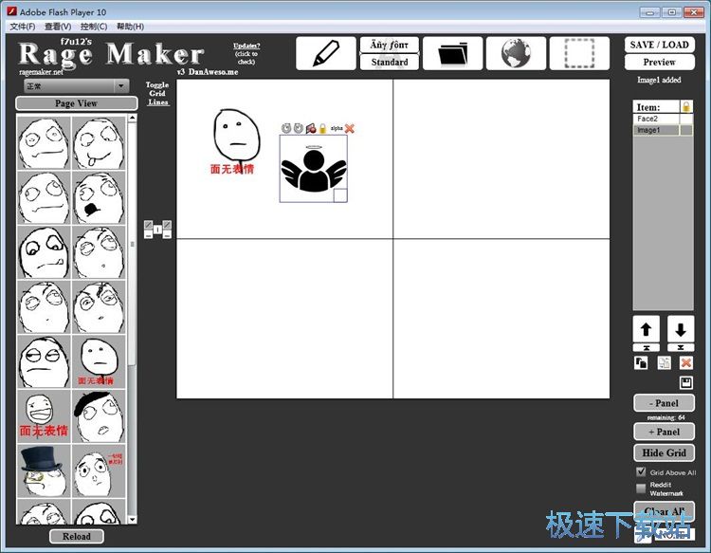Viewport: 711px width, 553px height.
Task: Click the Hide Grid button
Action: pos(664,452)
